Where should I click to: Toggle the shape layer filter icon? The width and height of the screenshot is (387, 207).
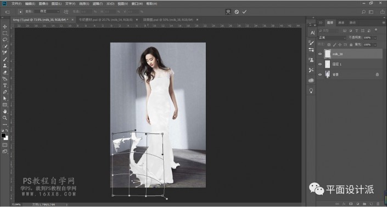click(x=362, y=31)
